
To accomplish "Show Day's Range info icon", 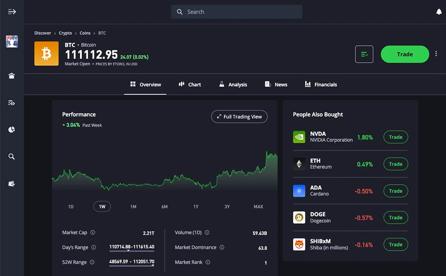I will point(94,247).
